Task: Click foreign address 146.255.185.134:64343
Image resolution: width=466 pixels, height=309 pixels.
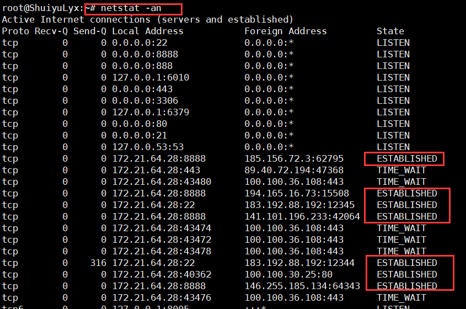Action: (302, 286)
